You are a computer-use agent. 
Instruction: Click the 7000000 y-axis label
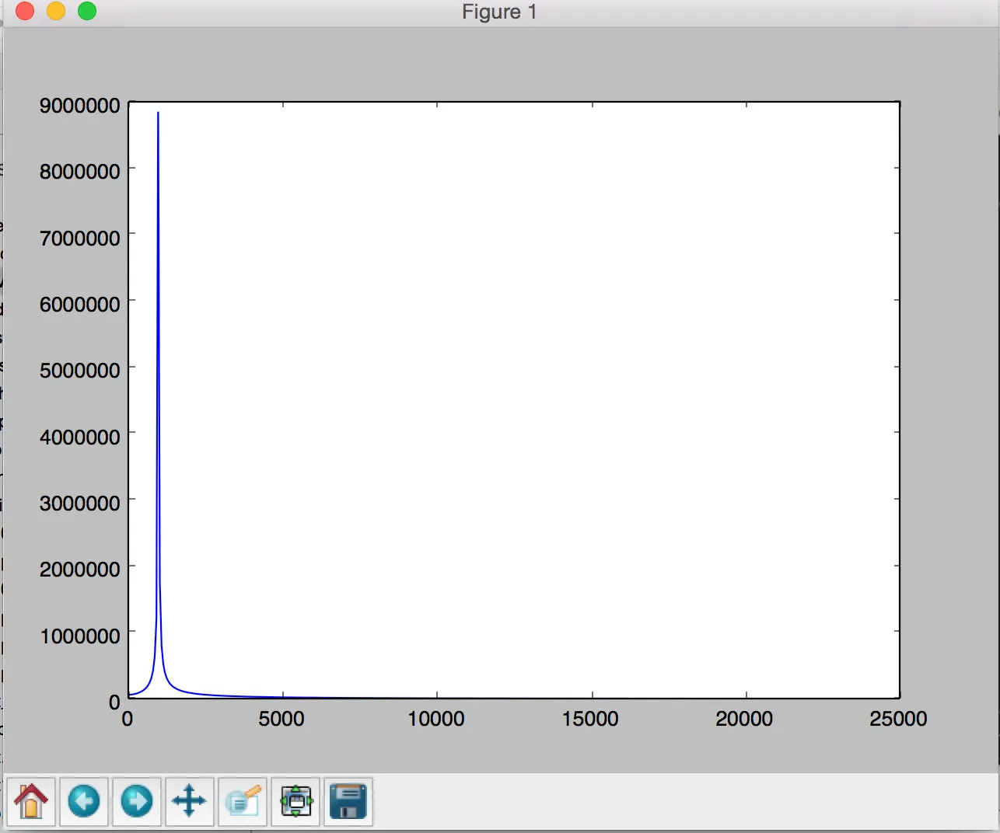coord(80,238)
